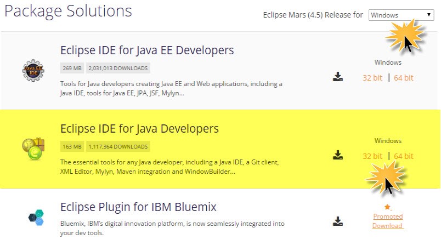Click the 2,031,013 DOWNLOADS badge
This screenshot has width=441, height=245.
pos(118,68)
